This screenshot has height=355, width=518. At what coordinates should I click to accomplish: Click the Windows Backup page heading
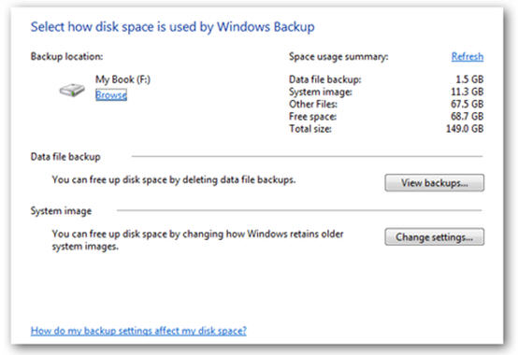tap(172, 27)
